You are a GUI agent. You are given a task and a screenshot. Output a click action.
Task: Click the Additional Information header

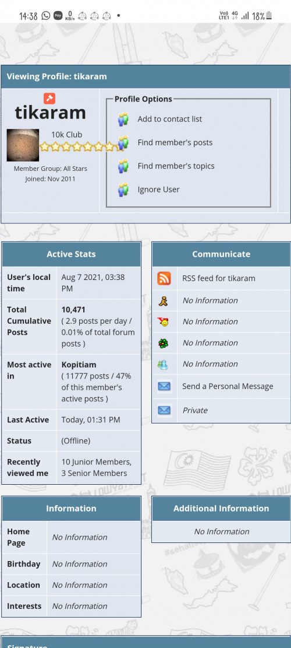(221, 509)
